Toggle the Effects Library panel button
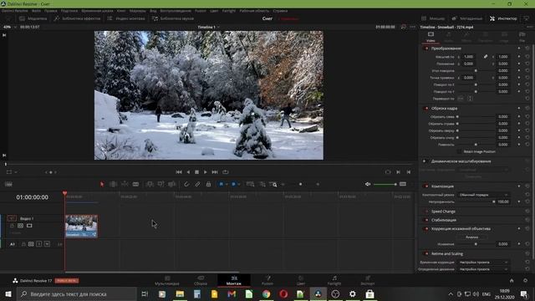Image resolution: width=535 pixels, height=301 pixels. pyautogui.click(x=77, y=18)
